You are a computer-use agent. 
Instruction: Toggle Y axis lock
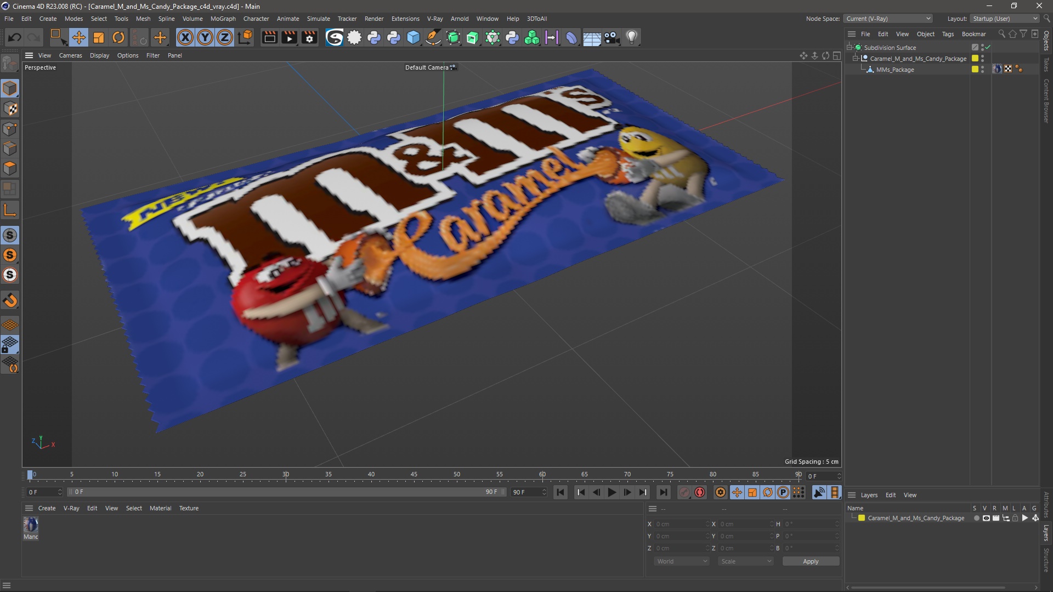point(205,37)
